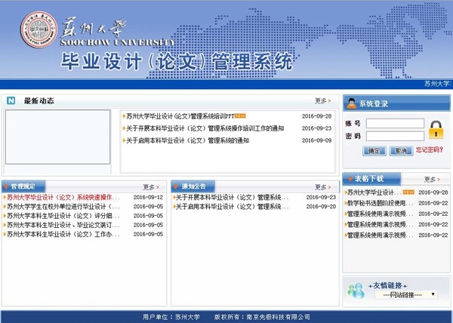Expand the 网站链接 dropdown
This screenshot has height=323, width=453.
pyautogui.click(x=406, y=295)
